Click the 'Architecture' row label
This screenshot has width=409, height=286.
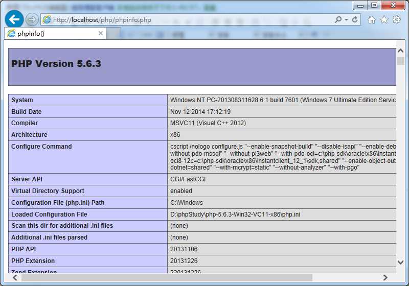coord(29,135)
